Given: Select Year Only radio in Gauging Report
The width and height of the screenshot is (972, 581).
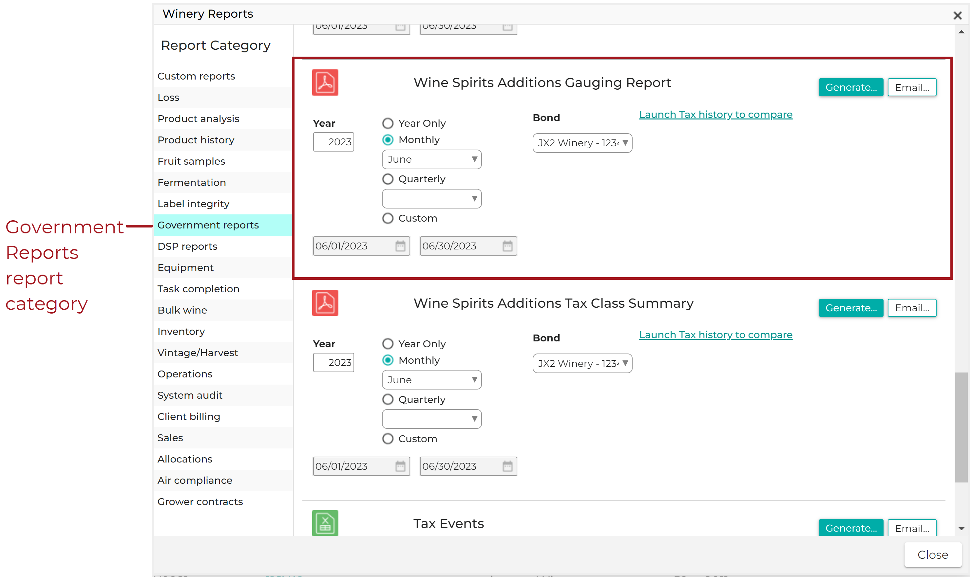Looking at the screenshot, I should point(388,123).
